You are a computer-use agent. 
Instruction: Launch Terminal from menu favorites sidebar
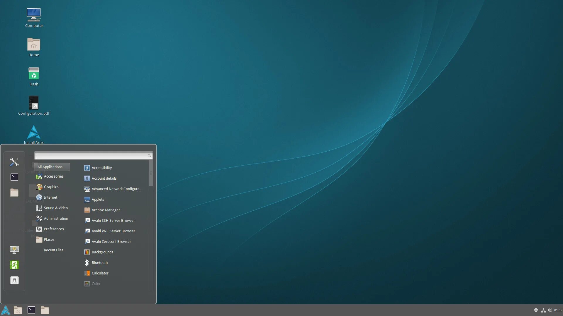pos(14,177)
